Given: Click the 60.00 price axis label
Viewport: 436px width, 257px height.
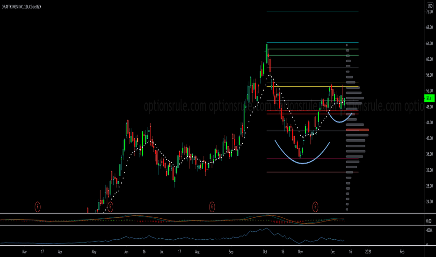Looking at the screenshot, I should (429, 59).
